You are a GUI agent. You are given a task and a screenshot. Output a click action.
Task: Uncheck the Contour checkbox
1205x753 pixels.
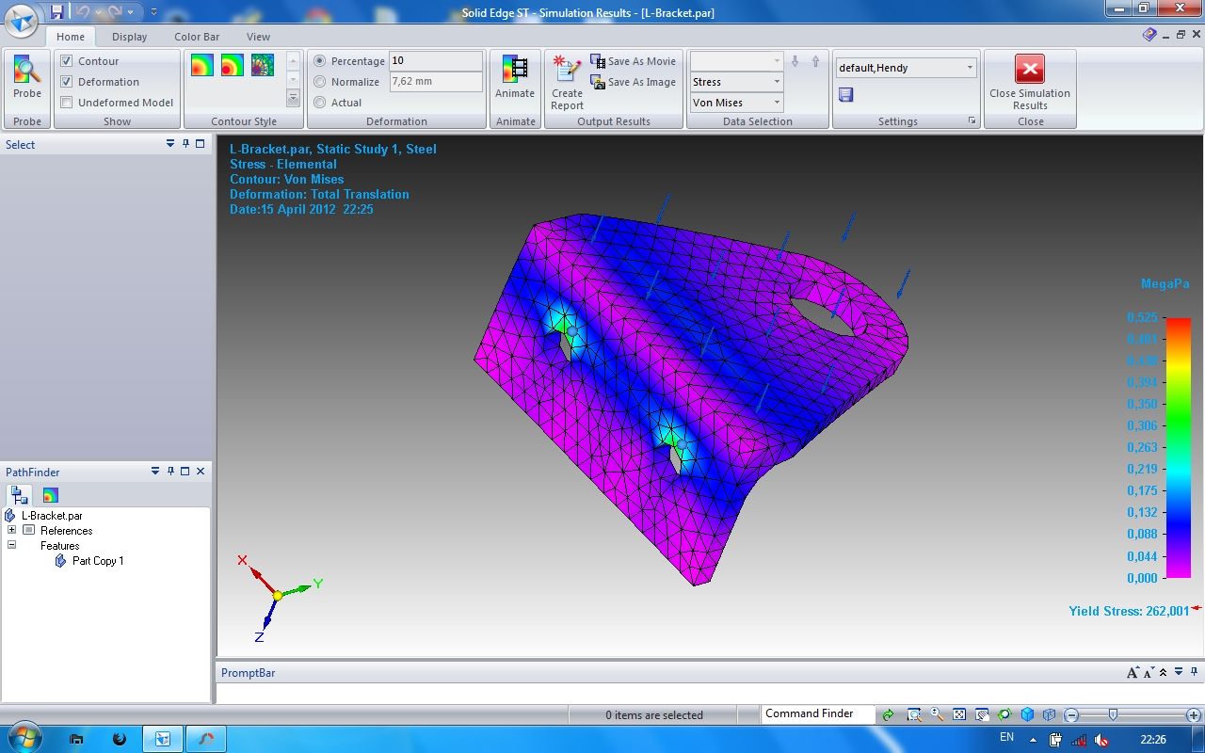pos(67,61)
